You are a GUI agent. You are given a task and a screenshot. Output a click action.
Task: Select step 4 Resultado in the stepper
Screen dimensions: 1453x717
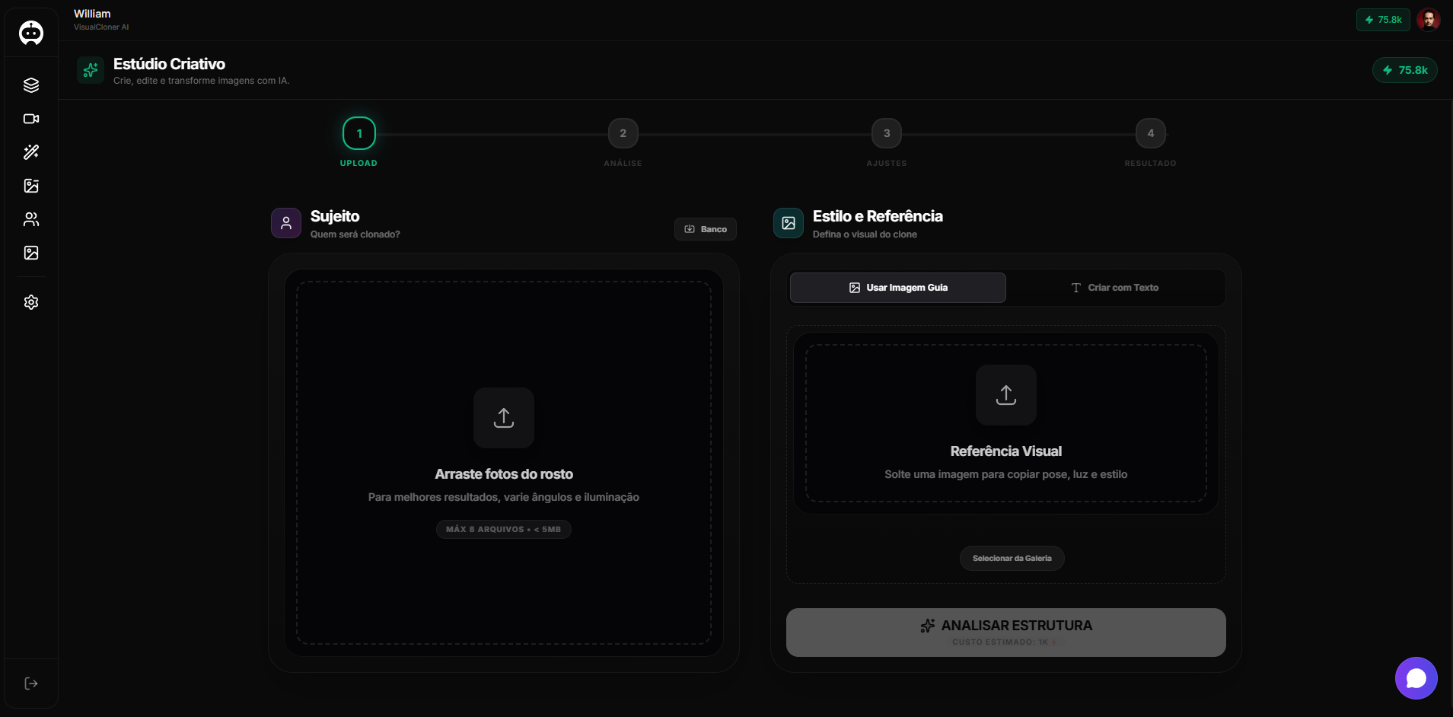click(1149, 133)
